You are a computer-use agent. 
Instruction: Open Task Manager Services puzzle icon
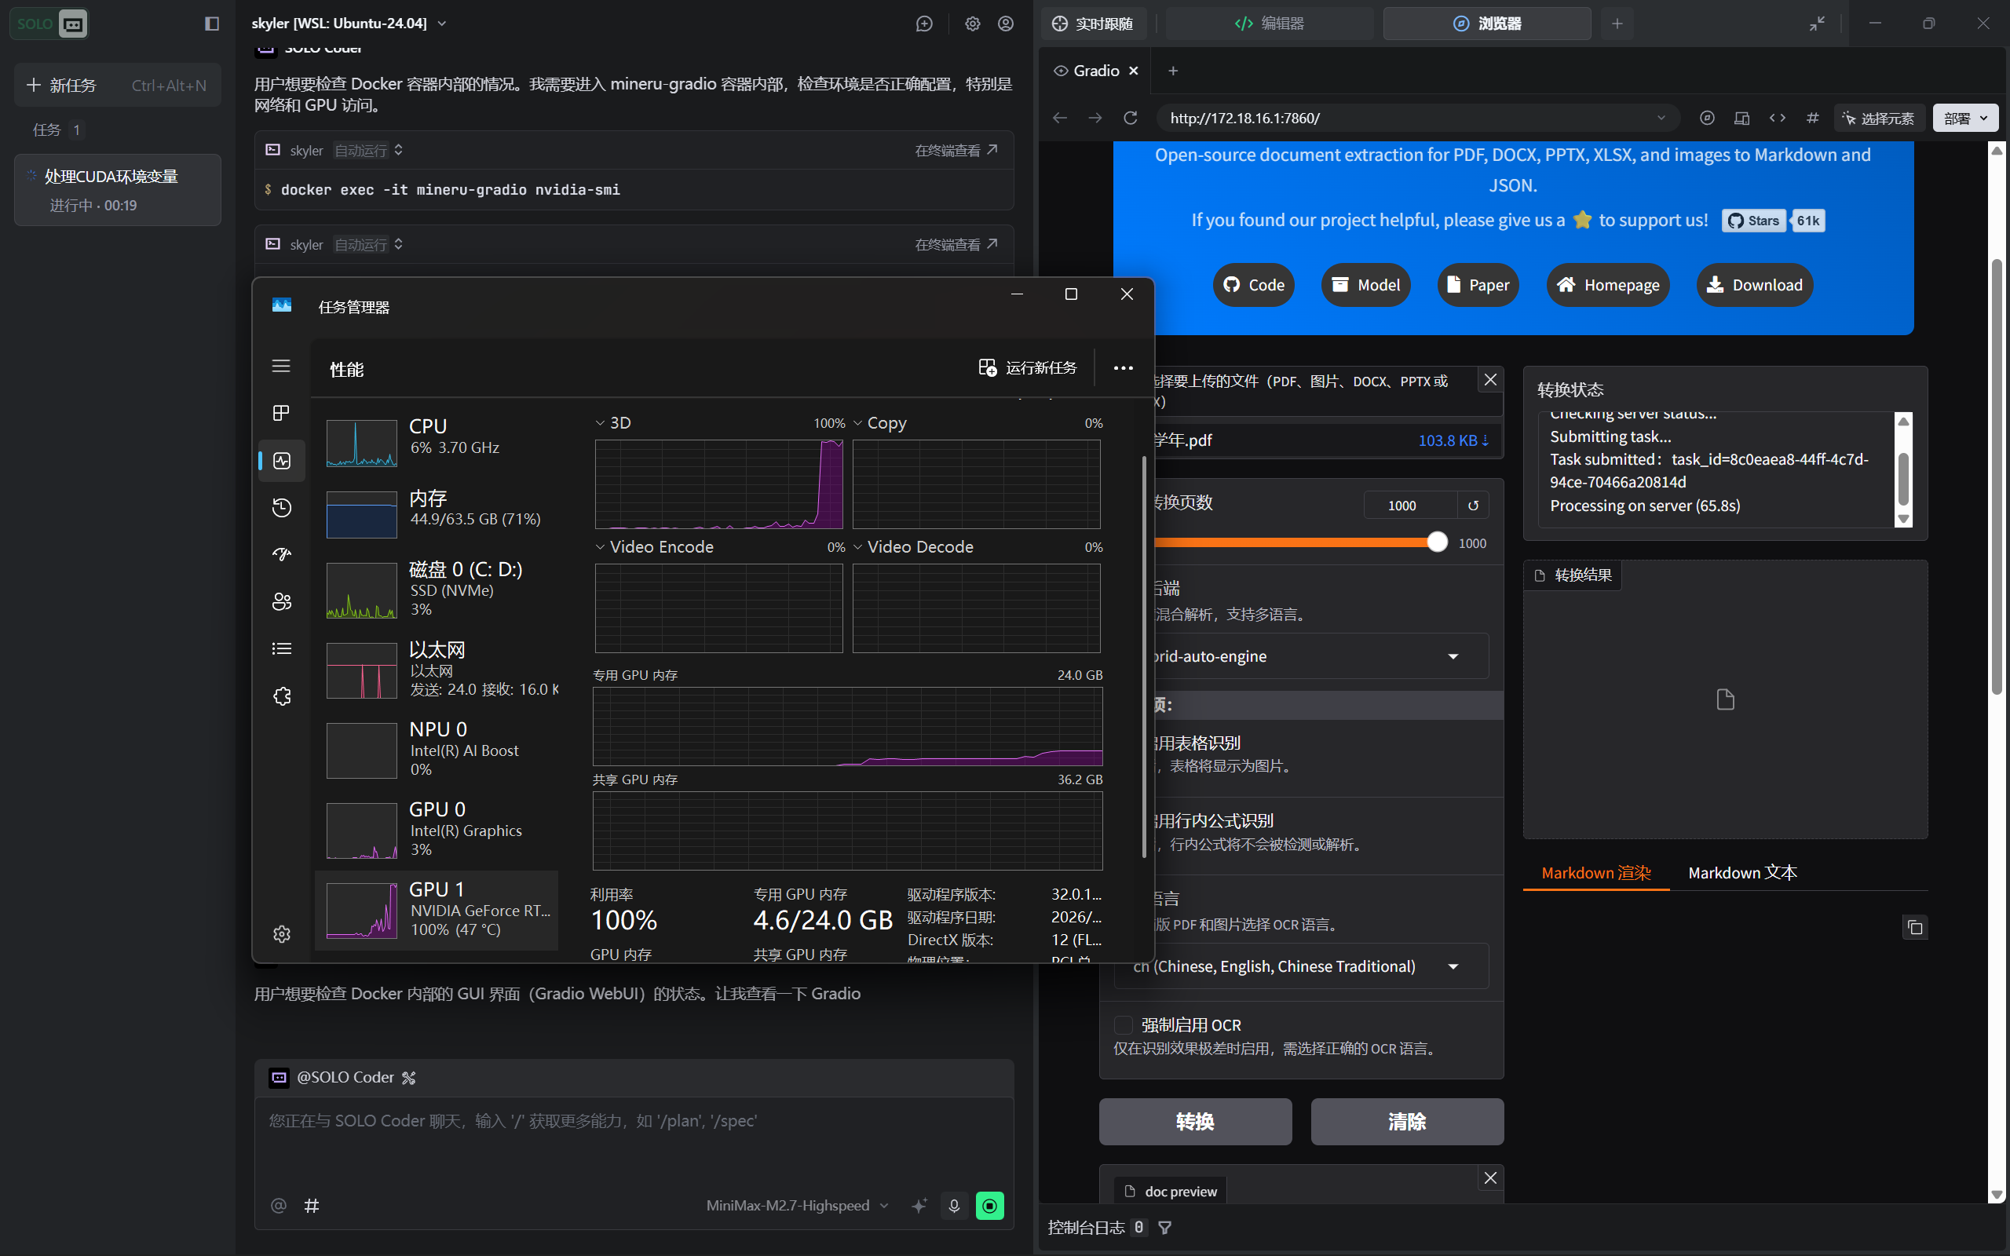(x=282, y=696)
